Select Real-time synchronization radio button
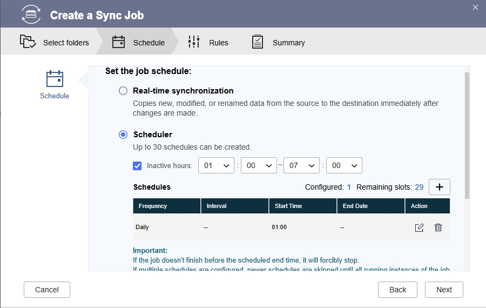 click(x=123, y=91)
